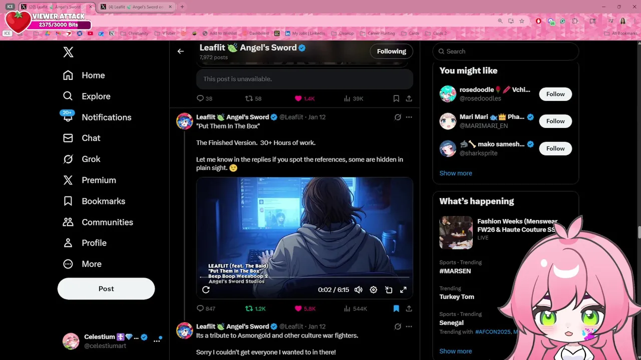Reply to the post with 847 comments

(206, 308)
